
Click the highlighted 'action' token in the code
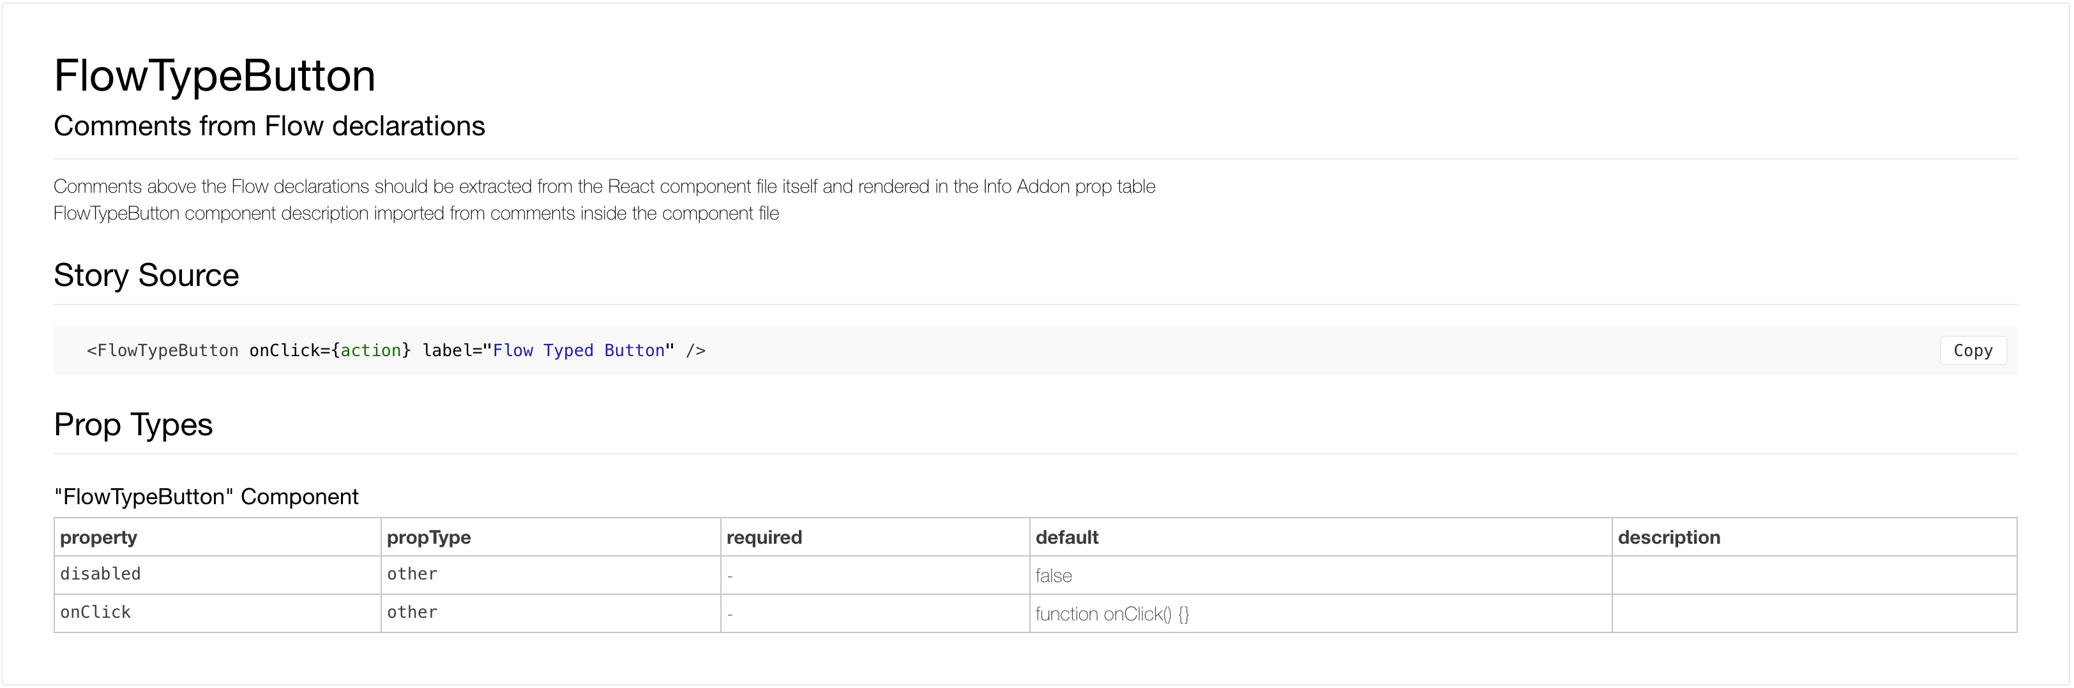(373, 350)
